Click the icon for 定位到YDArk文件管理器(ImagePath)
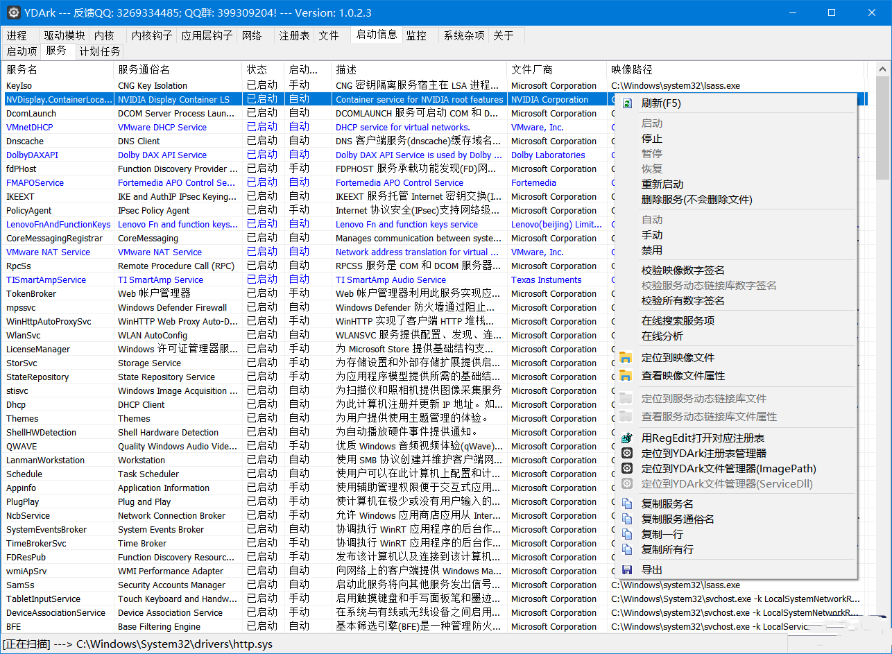 pos(626,469)
